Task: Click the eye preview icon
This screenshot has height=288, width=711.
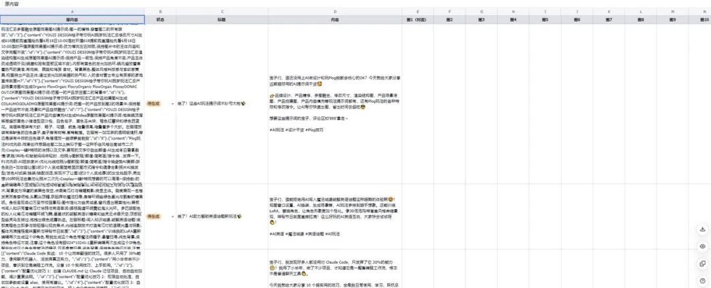Action: [x=702, y=247]
